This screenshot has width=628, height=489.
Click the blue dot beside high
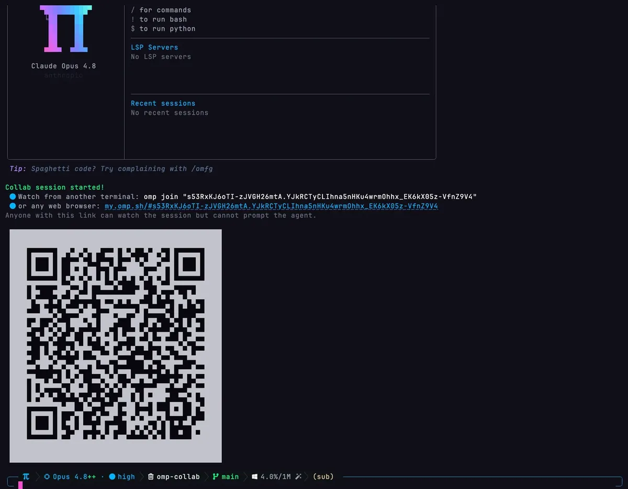tap(112, 477)
